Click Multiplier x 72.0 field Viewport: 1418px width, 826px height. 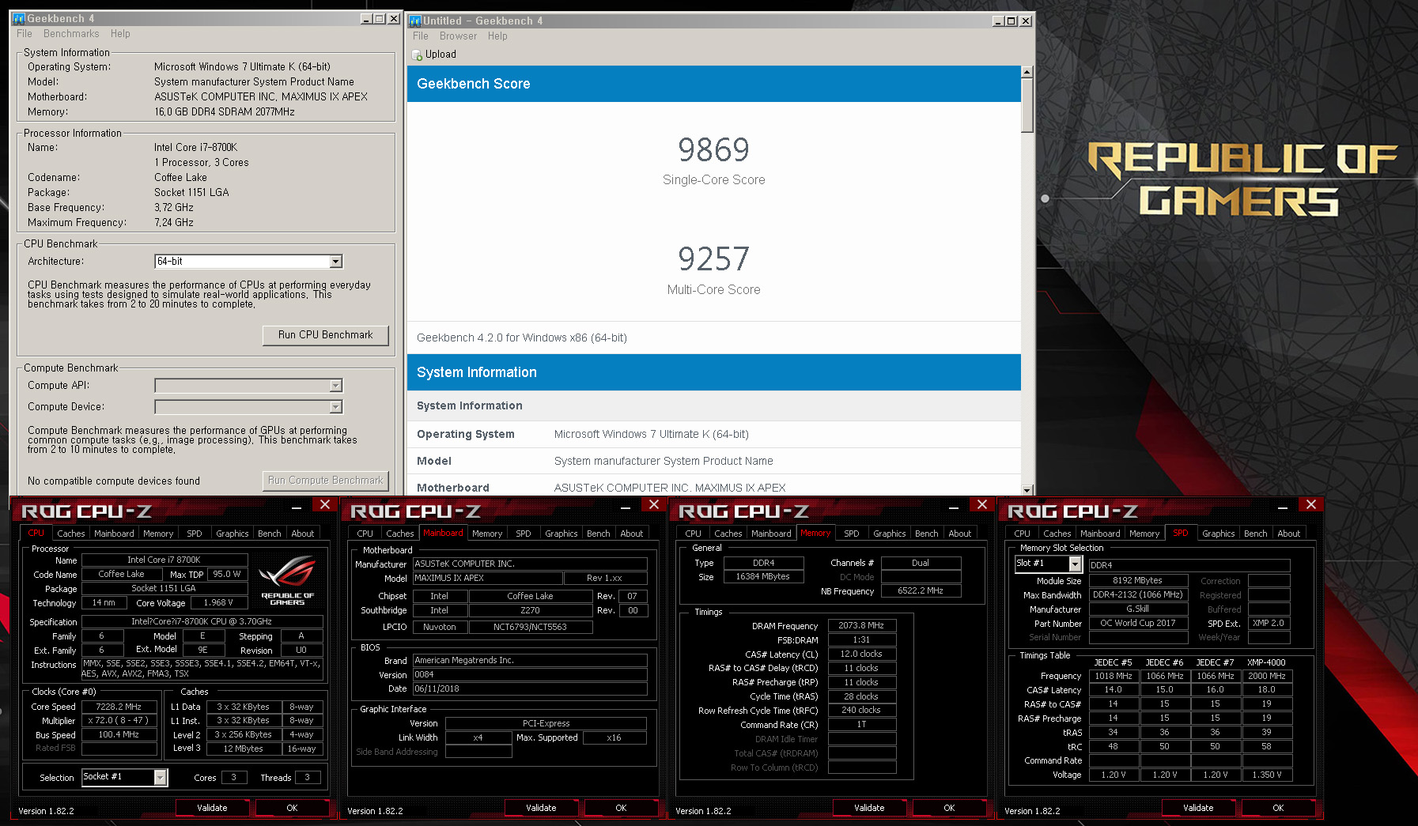coord(119,720)
